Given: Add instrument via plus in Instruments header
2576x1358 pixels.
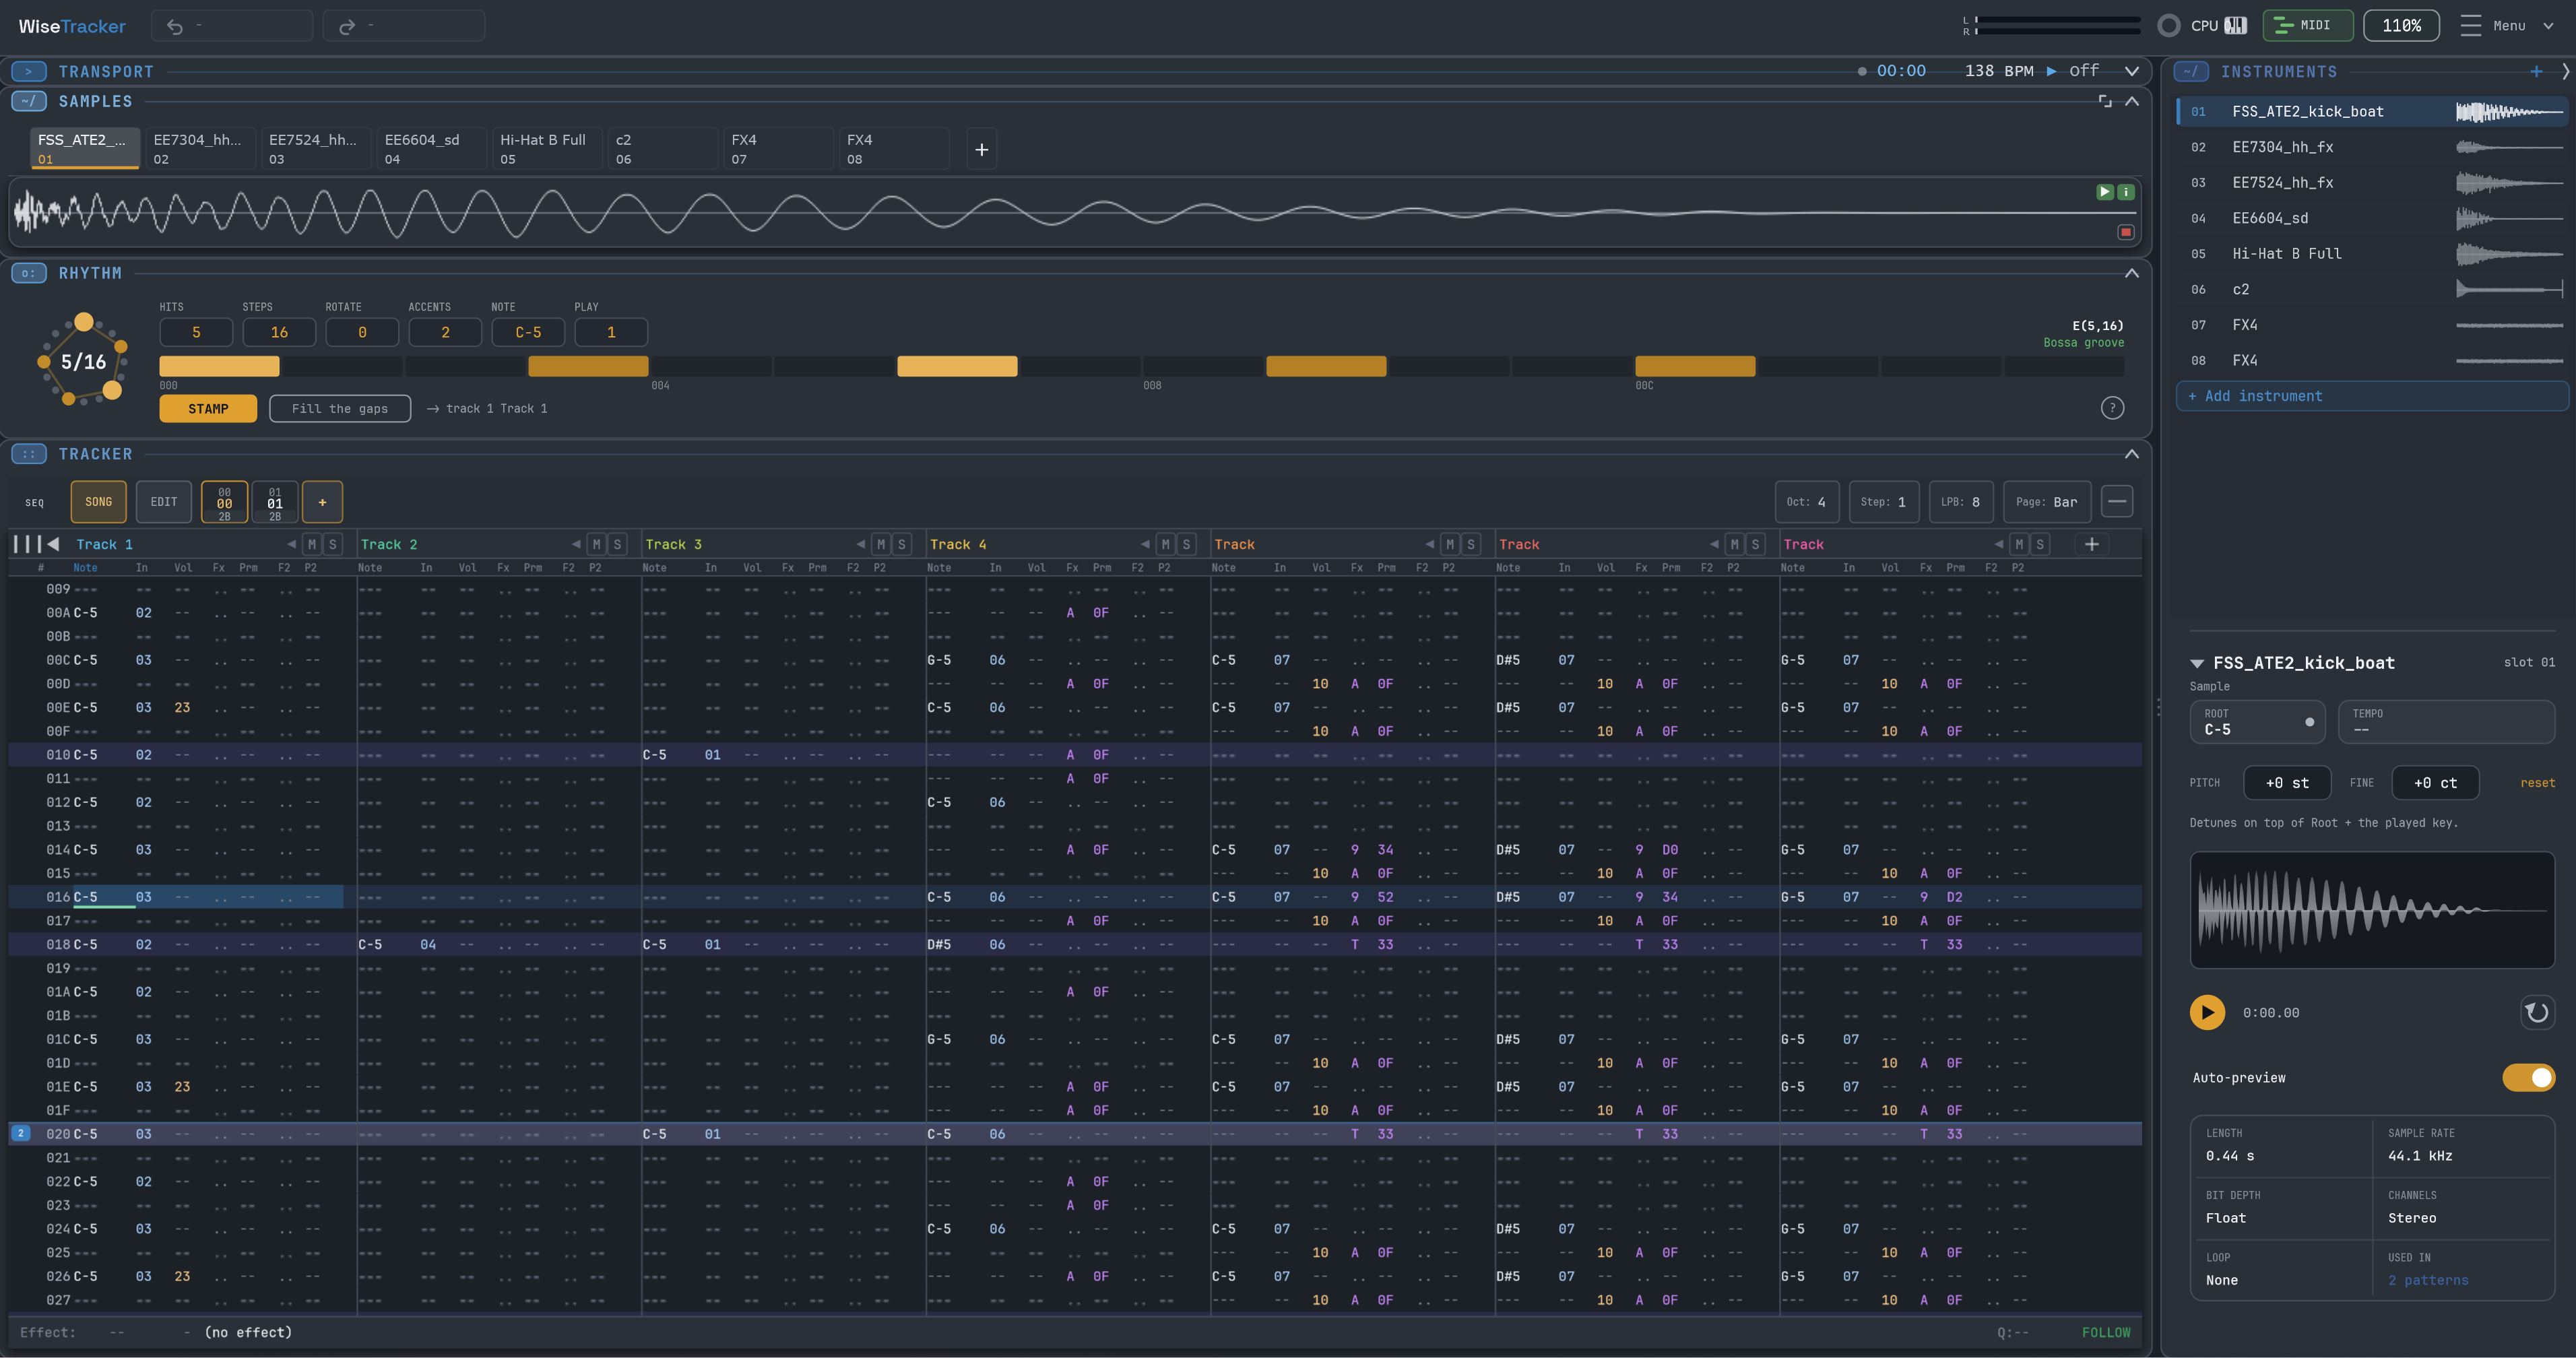Looking at the screenshot, I should click(x=2536, y=72).
